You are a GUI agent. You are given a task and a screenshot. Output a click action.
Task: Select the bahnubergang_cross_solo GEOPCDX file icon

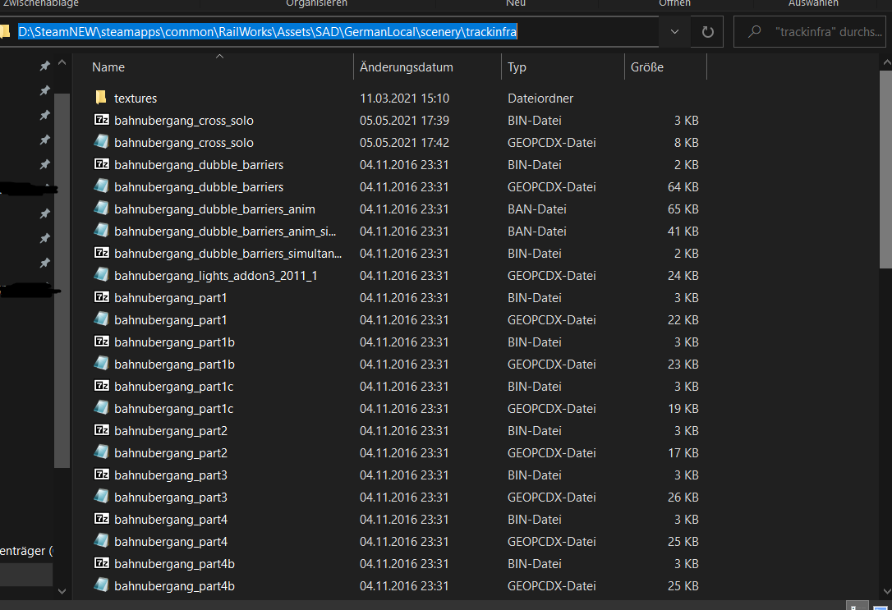coord(101,142)
